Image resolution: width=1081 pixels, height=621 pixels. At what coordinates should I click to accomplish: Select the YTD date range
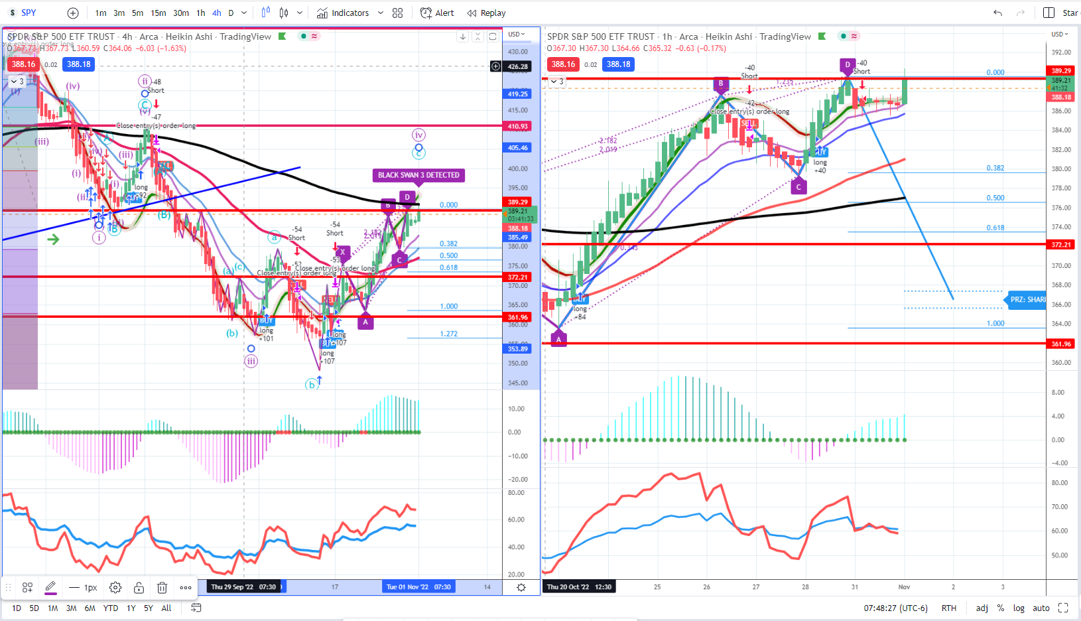point(111,608)
